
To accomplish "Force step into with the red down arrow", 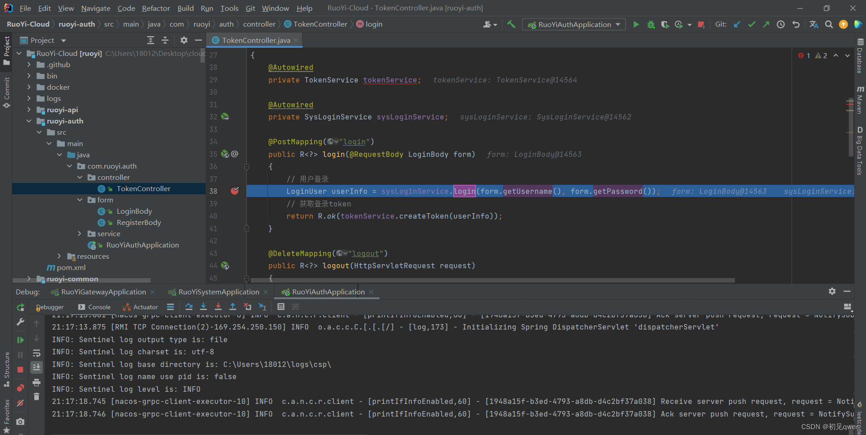I will (x=218, y=307).
